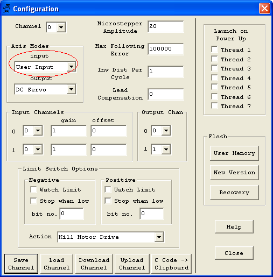Click input channel 1 offset field
273x277 pixels.
109,150
